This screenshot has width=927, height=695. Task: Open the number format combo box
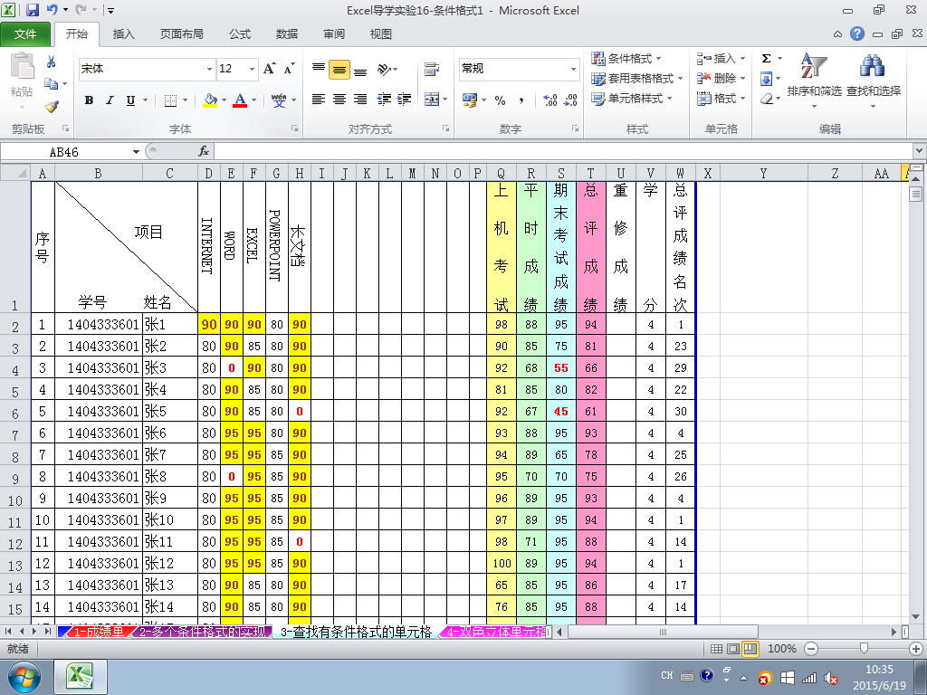(x=519, y=69)
